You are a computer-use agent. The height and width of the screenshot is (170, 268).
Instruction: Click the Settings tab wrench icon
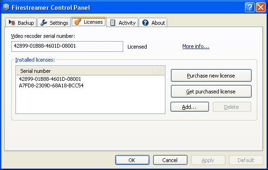click(44, 22)
